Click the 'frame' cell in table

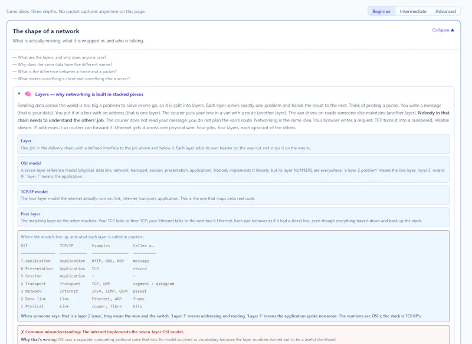point(139,299)
